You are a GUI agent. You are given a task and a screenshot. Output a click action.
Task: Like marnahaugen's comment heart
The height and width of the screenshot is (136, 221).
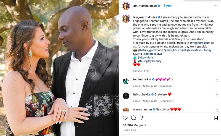[217, 111]
